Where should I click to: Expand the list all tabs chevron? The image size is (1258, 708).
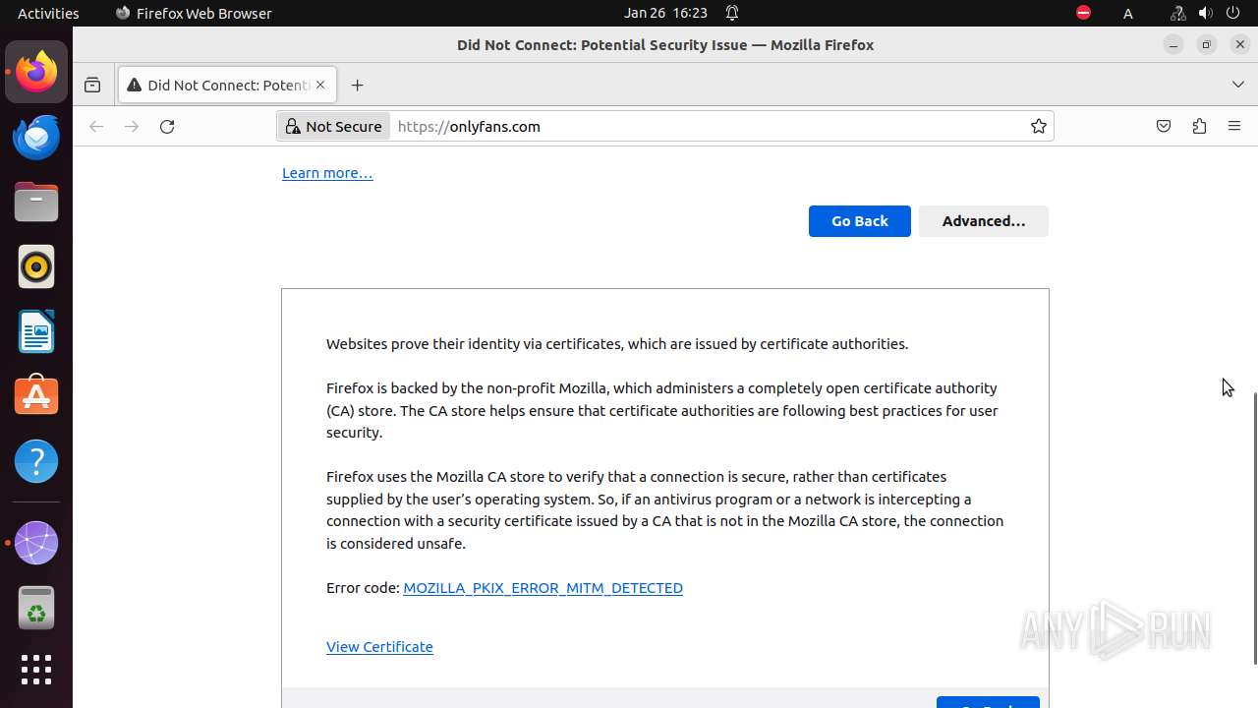(x=1238, y=86)
